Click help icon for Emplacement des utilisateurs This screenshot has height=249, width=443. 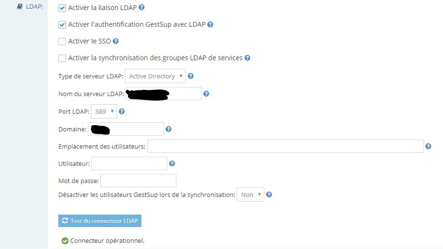428,146
